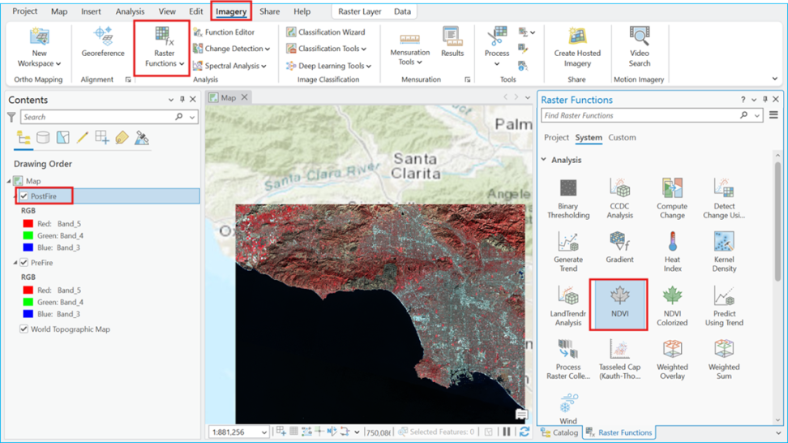788x443 pixels.
Task: Select the LandTrendr Analysis function
Action: click(x=568, y=306)
